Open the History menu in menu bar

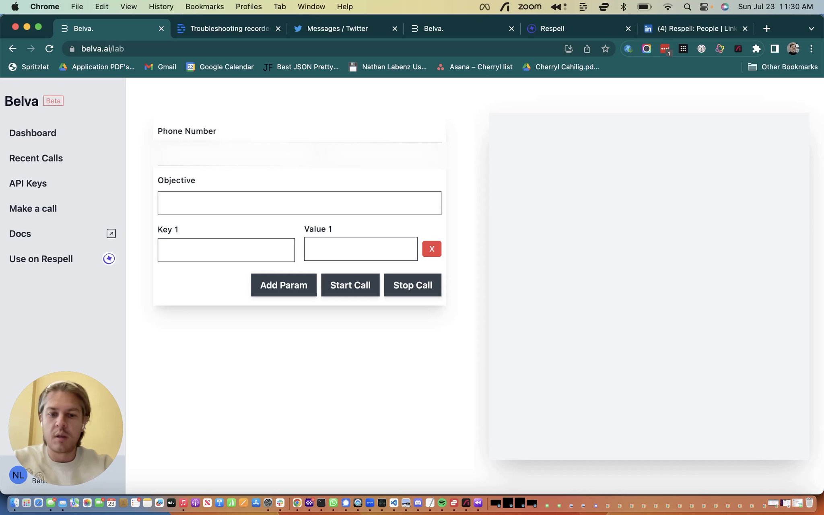click(x=161, y=6)
